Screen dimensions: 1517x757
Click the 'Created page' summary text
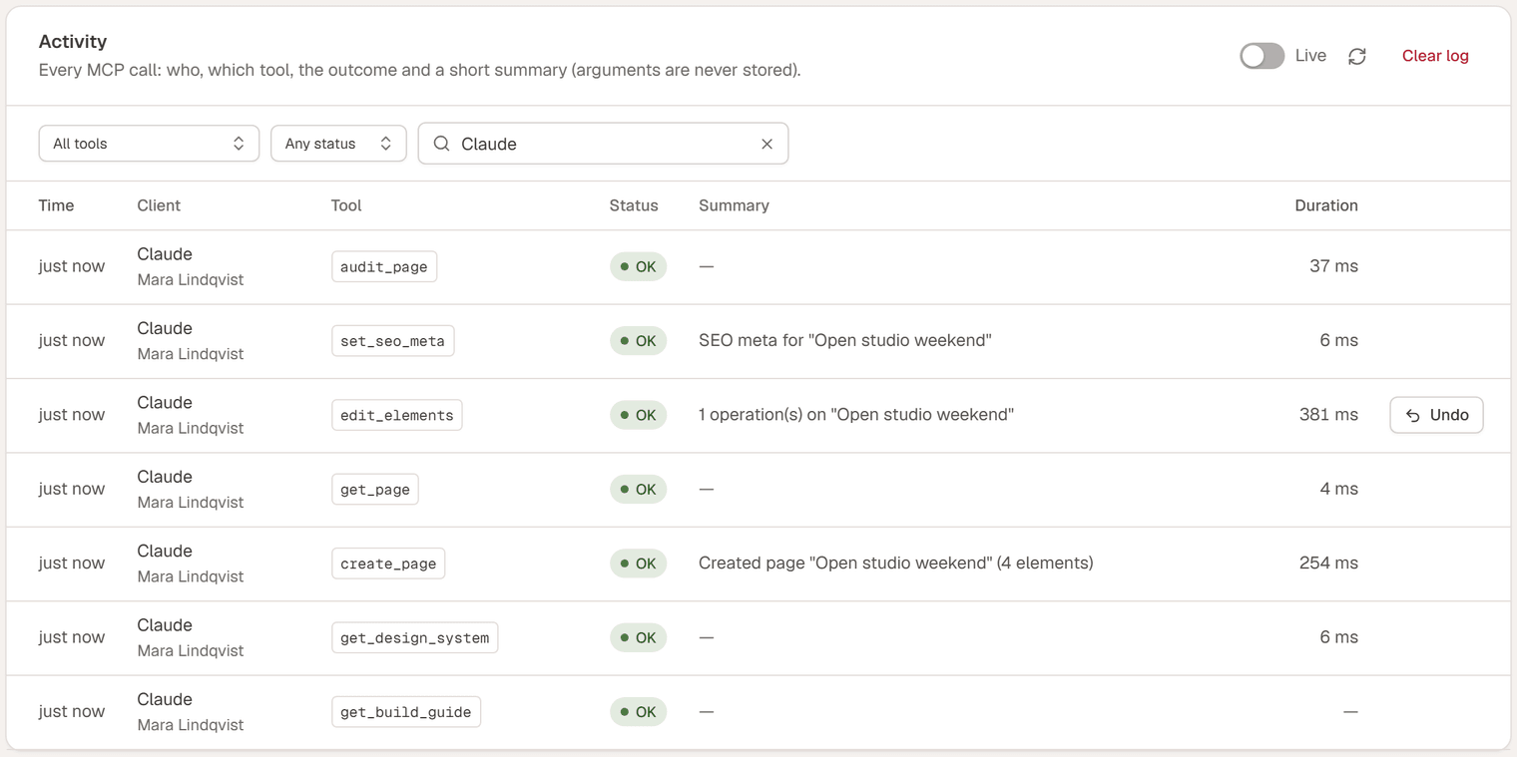[x=896, y=563]
